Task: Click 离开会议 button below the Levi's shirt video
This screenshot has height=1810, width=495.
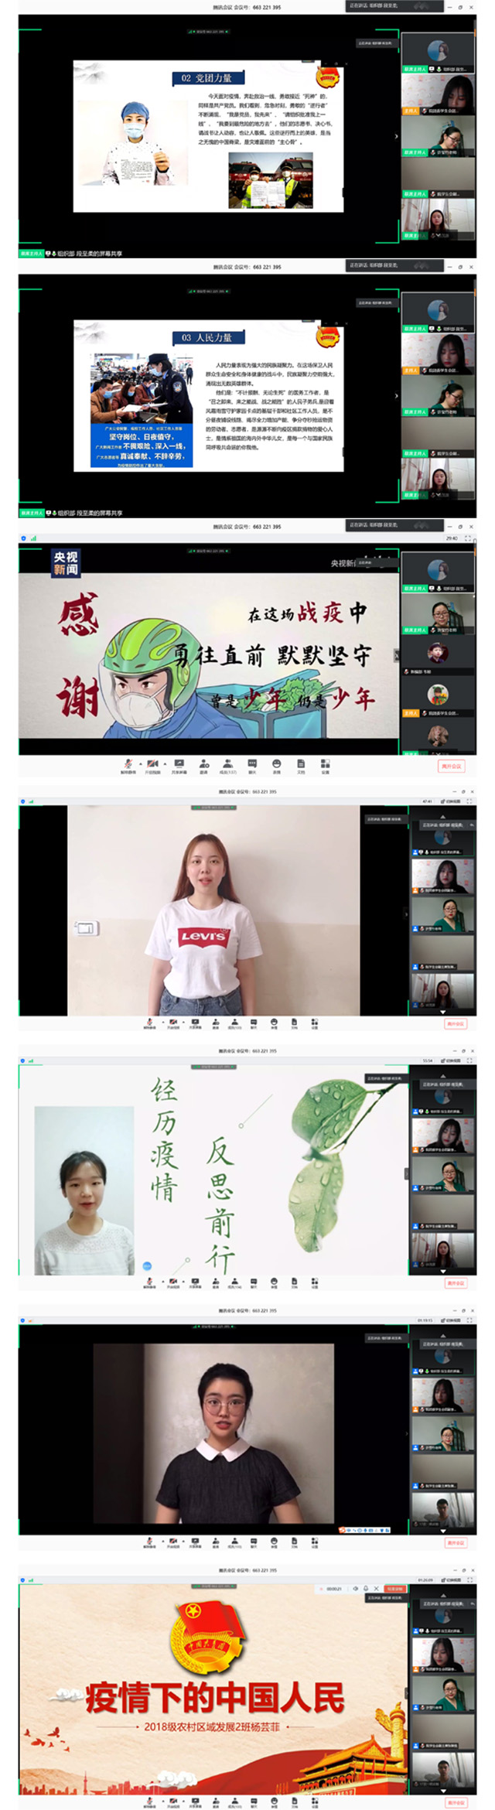Action: (456, 1023)
